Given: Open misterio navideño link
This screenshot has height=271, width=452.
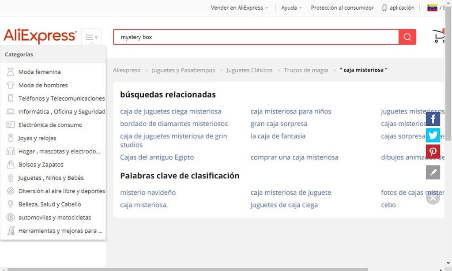Looking at the screenshot, I should pyautogui.click(x=148, y=192).
